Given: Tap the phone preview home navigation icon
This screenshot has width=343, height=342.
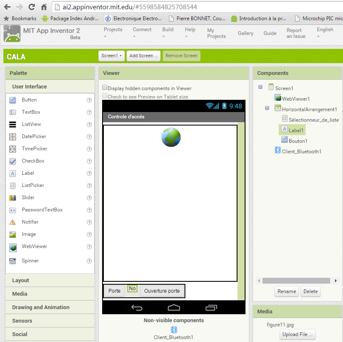Looking at the screenshot, I should [174, 307].
